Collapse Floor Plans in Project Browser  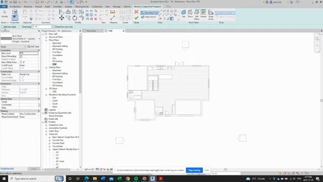click(x=46, y=40)
